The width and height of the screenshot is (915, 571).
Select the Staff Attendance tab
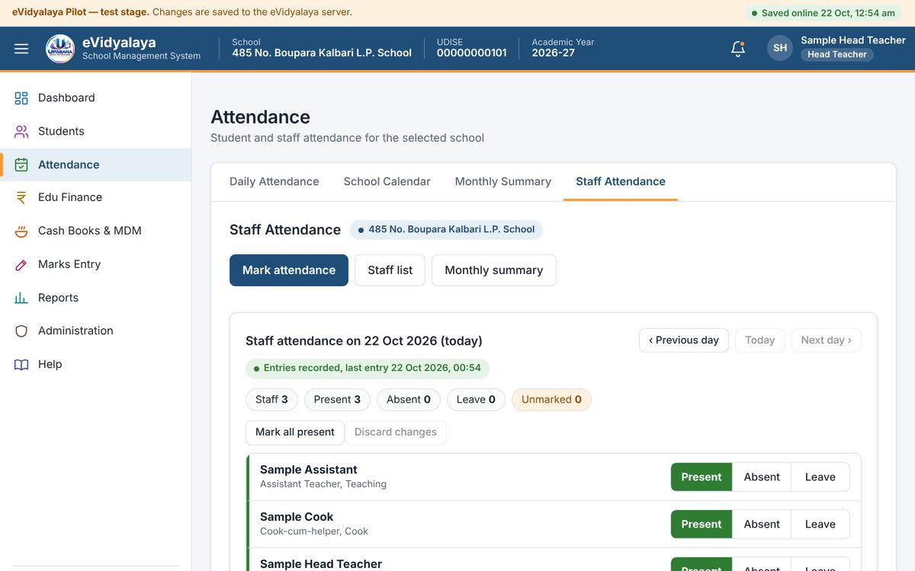(x=621, y=181)
